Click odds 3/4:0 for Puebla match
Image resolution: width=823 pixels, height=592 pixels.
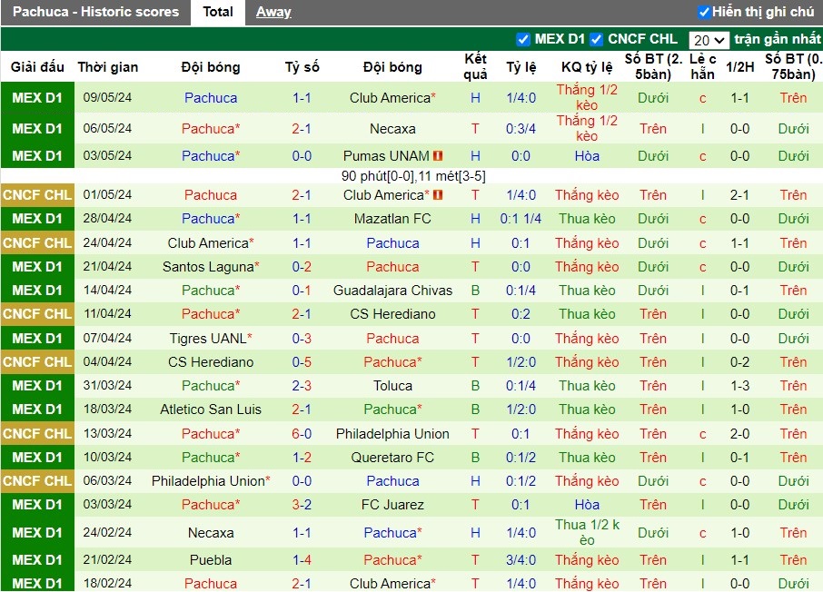pyautogui.click(x=521, y=560)
